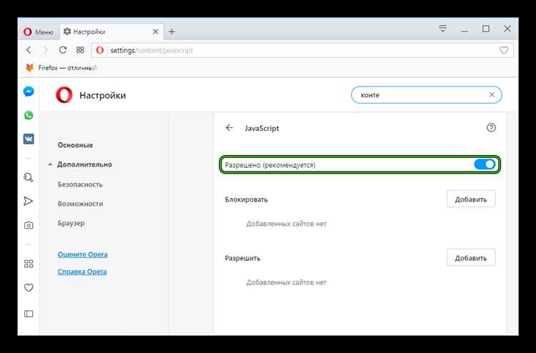Open the Firefox — отличный bookmark
This screenshot has height=353, width=536.
pyautogui.click(x=61, y=68)
